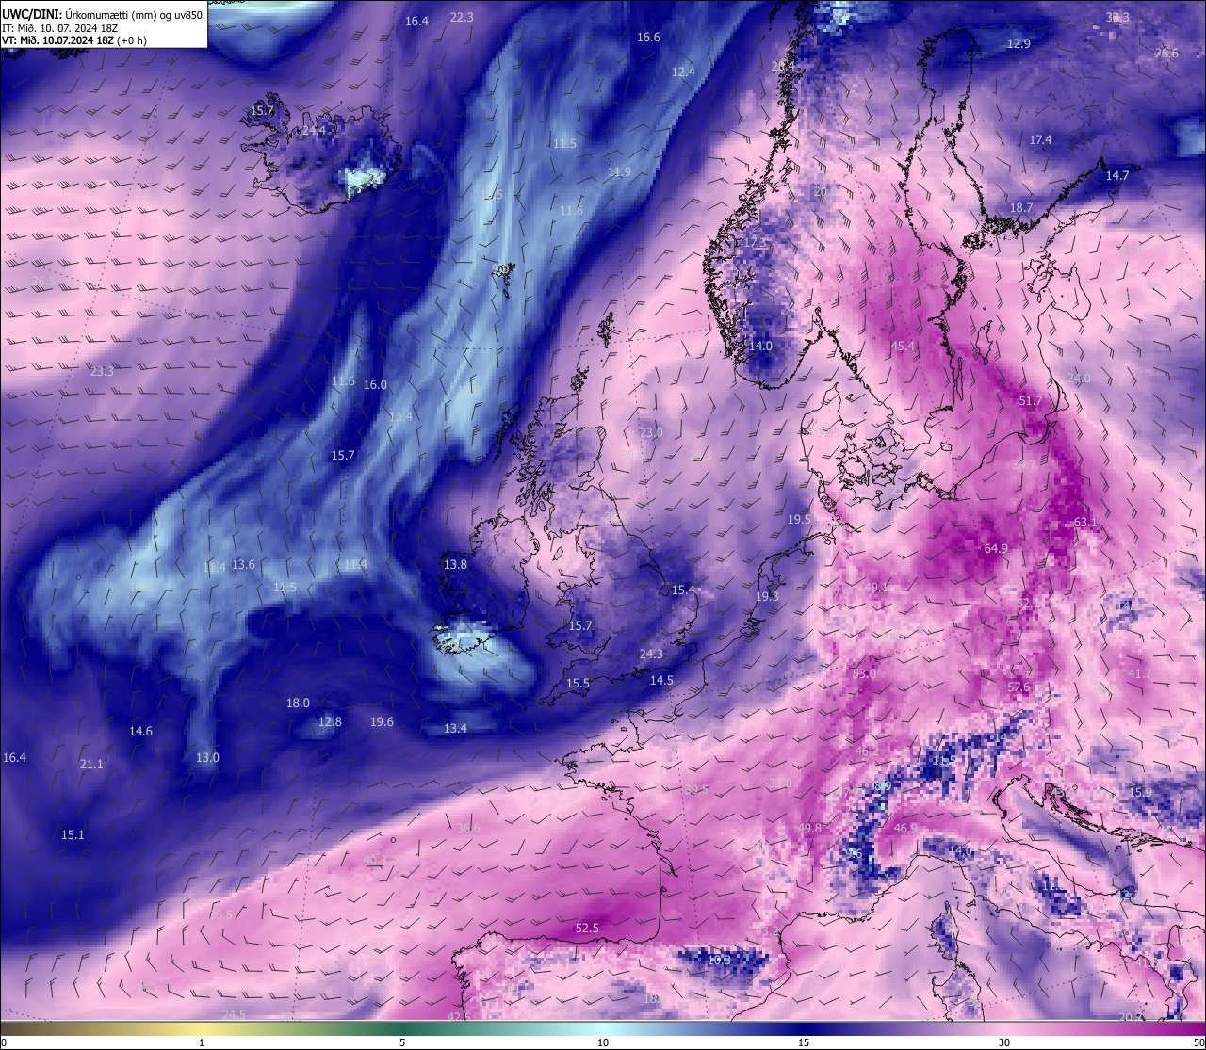Click the 10 tick label on the color scale
The image size is (1206, 1050).
pos(603,1042)
